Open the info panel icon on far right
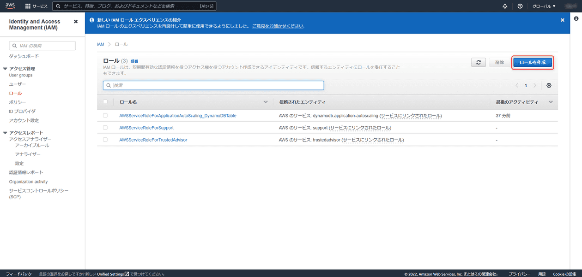Image resolution: width=582 pixels, height=277 pixels. click(x=576, y=18)
